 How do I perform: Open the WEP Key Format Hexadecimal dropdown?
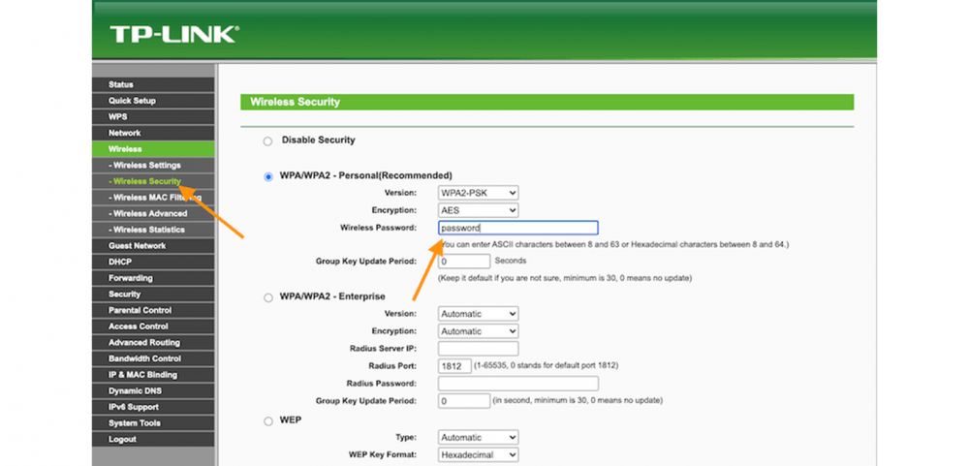pyautogui.click(x=478, y=454)
